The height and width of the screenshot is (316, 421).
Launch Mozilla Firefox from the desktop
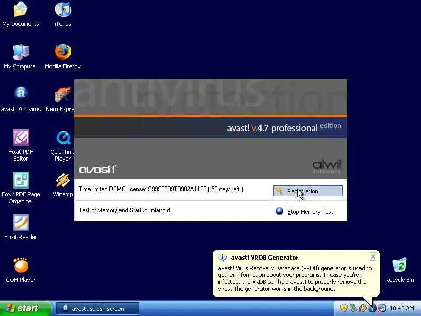63,57
